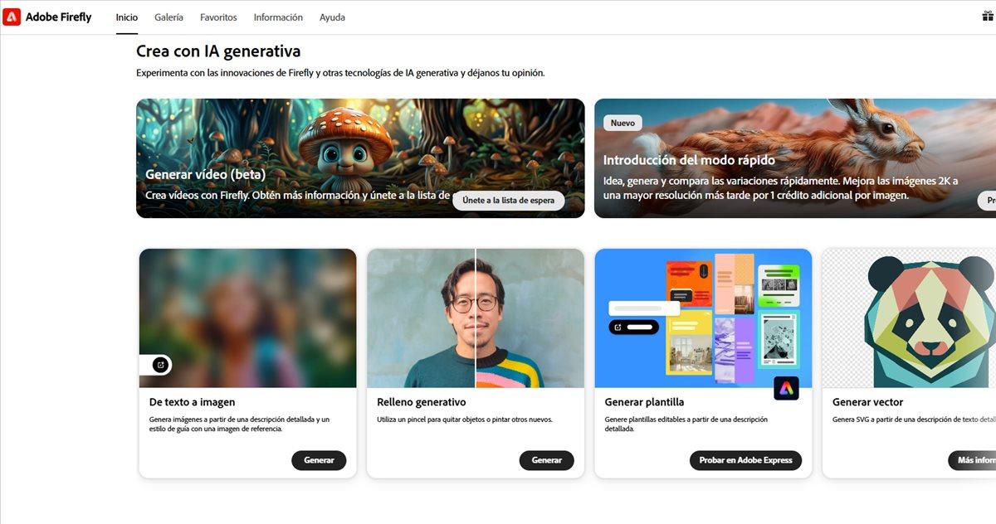Select the panda Generar vector thumbnail
The height and width of the screenshot is (524, 996).
(909, 318)
